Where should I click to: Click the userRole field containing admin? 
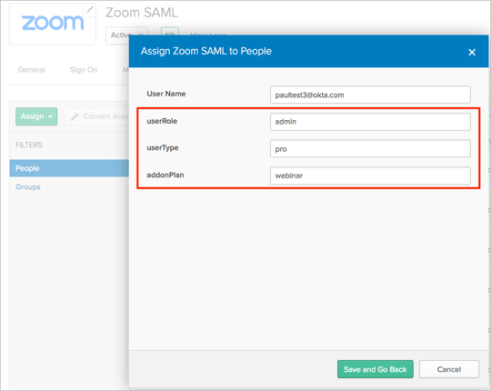click(x=370, y=122)
